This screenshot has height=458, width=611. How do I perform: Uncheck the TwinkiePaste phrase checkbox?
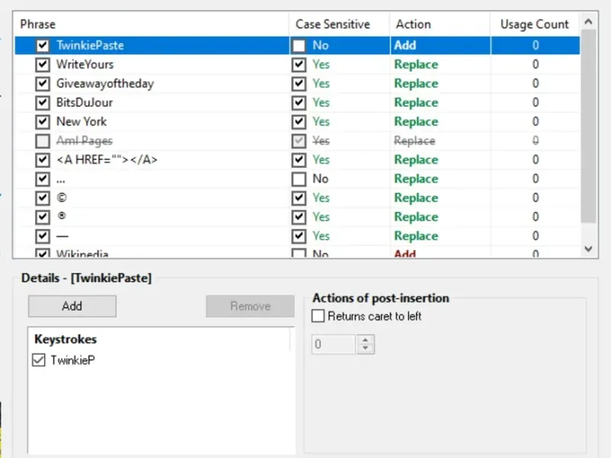click(x=43, y=46)
